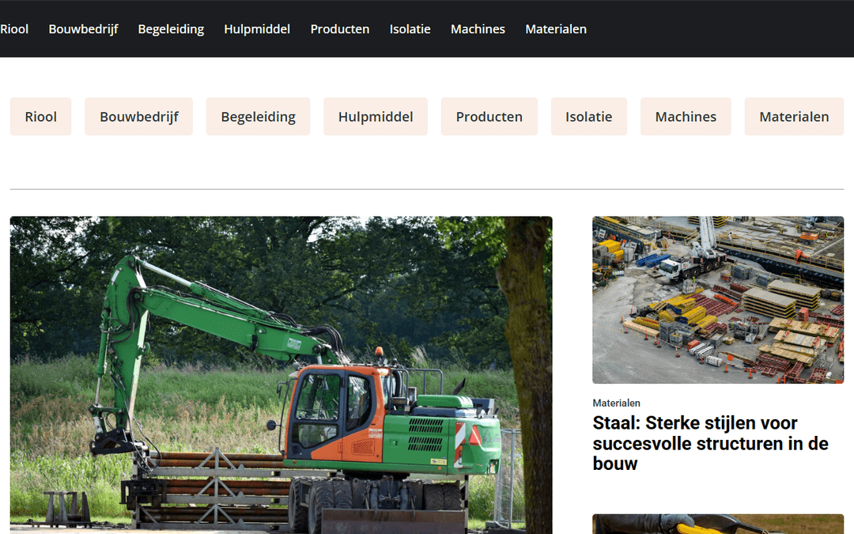Image resolution: width=854 pixels, height=534 pixels.
Task: Click the Materialen label above the Staal article
Action: (617, 403)
